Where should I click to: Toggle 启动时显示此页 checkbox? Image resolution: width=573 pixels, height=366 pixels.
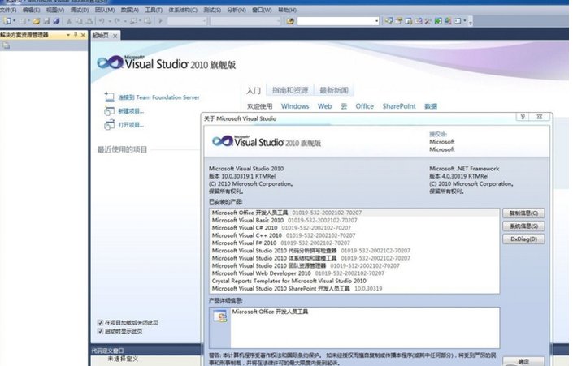pos(100,331)
